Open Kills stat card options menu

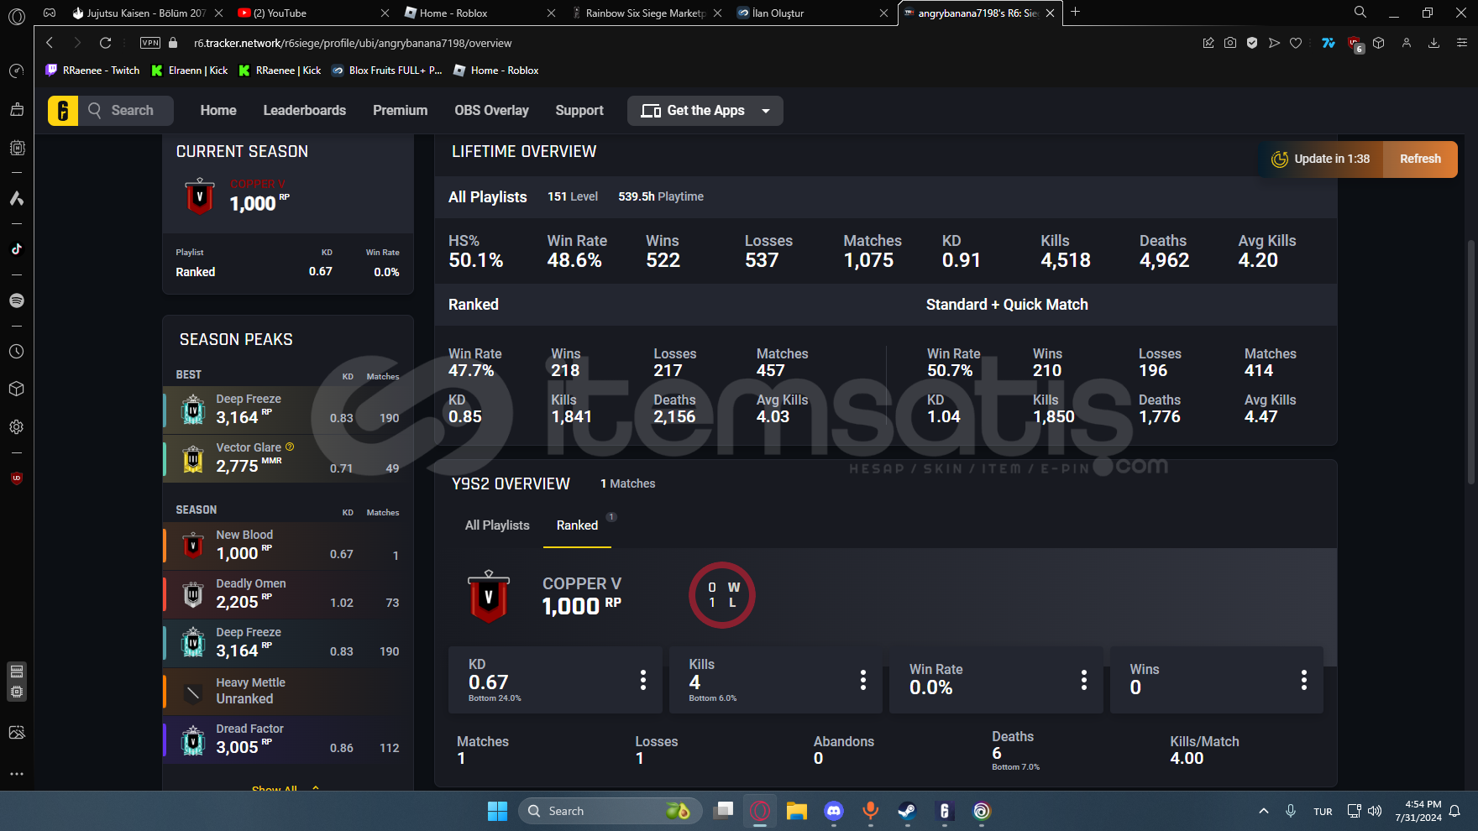863,680
